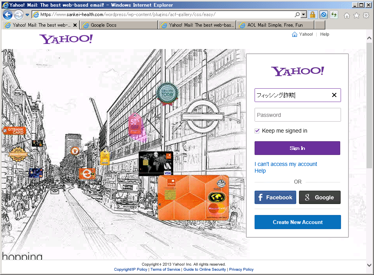Click the Help link below account link
374x275 pixels.
coord(260,171)
